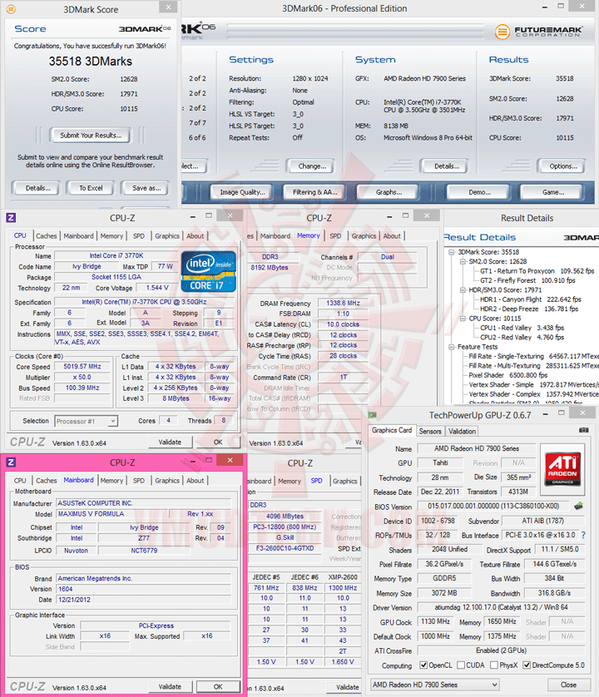Viewport: 599px width, 697px height.
Task: Collapse the SM2.0 Score: 12628 tree node
Action: point(463,261)
